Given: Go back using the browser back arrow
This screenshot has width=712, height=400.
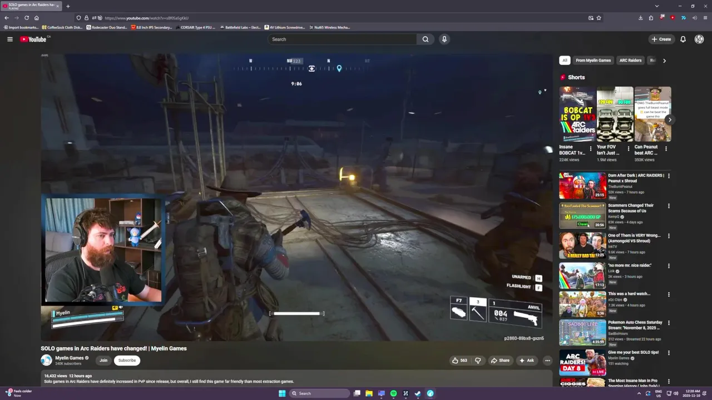Looking at the screenshot, I should click(x=7, y=18).
